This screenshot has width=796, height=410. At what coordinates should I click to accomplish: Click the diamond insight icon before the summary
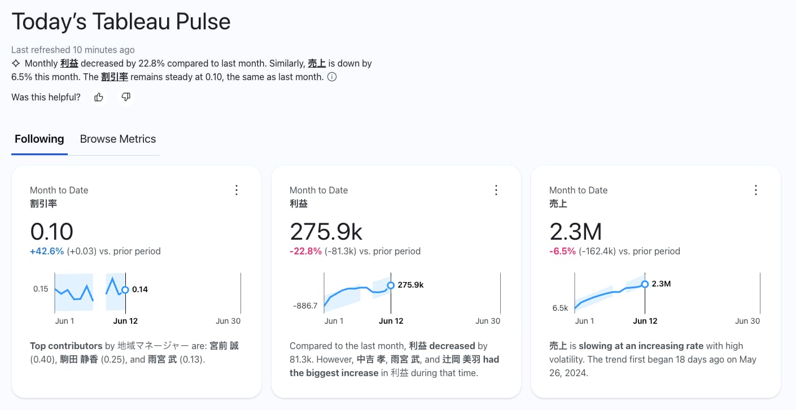pos(15,63)
